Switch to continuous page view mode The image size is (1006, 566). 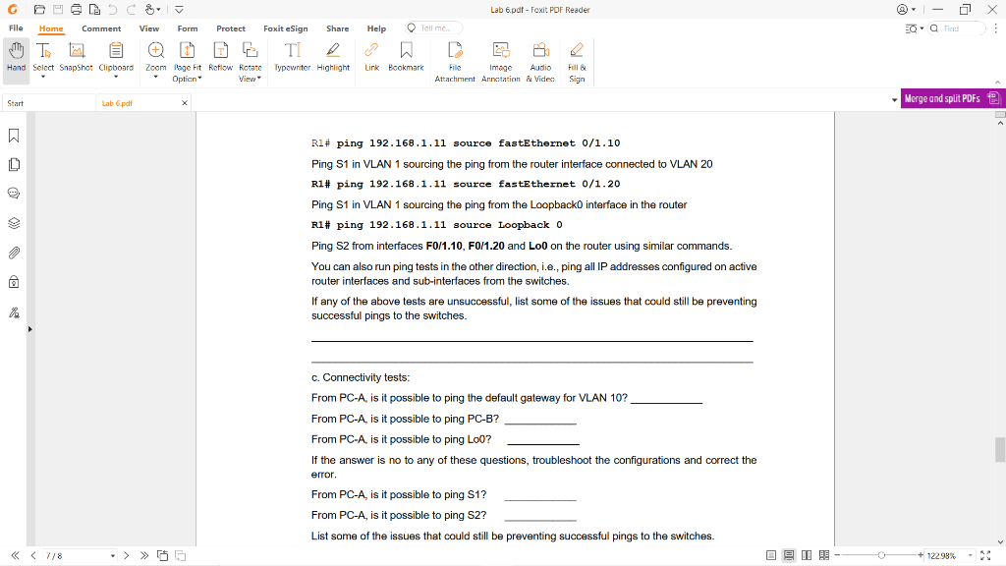pos(788,555)
